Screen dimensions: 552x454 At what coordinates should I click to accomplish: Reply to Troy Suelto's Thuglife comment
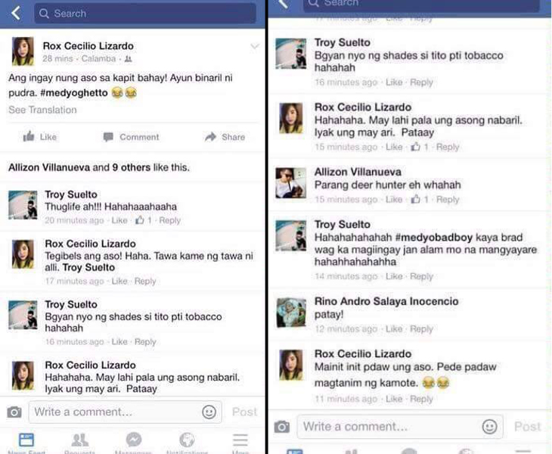point(169,220)
